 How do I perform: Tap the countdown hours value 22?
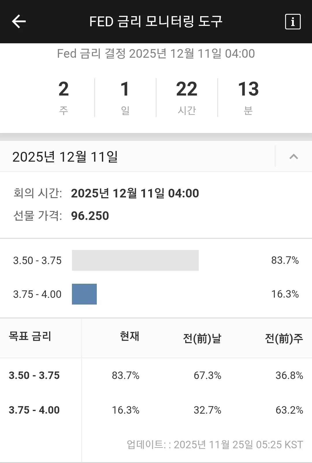(x=187, y=89)
